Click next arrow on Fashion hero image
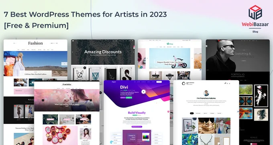The height and width of the screenshot is (145, 273). click(64, 64)
